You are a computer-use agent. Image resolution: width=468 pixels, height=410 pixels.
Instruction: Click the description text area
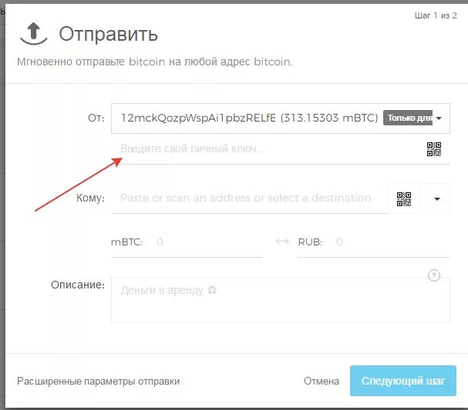281,300
